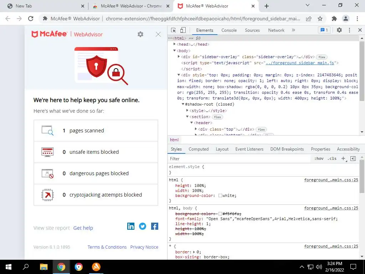Click the pages scanned magnifier icon

click(47, 131)
